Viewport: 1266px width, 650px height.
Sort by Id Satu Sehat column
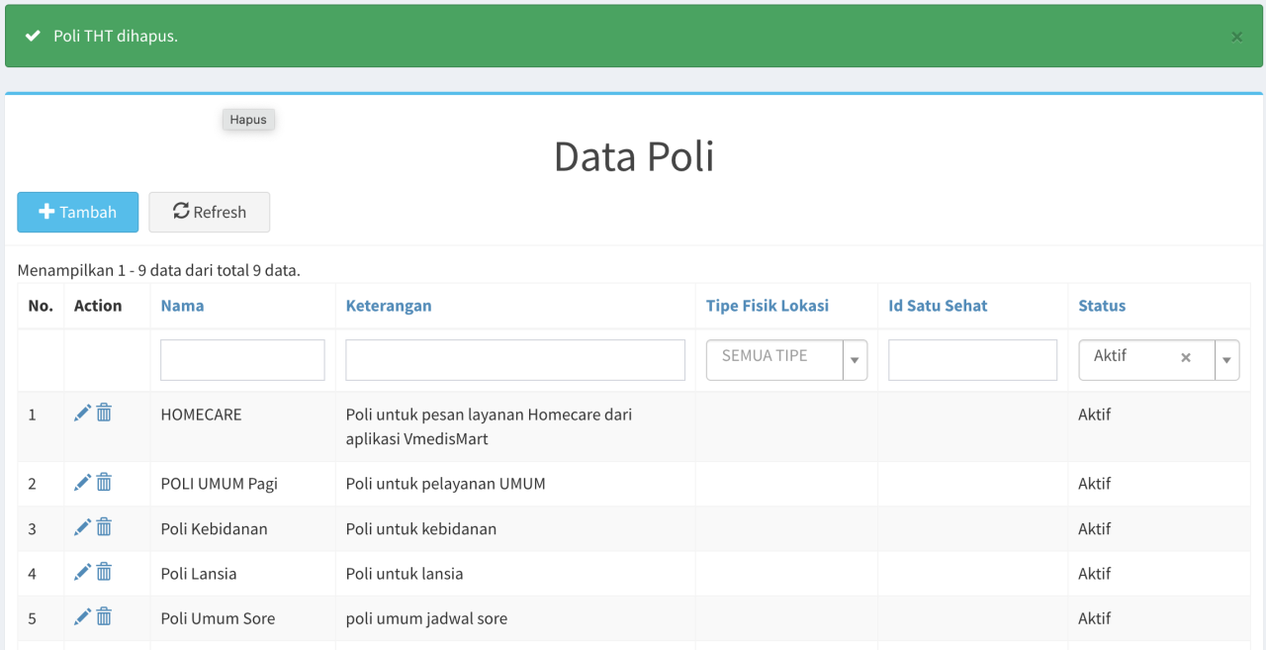pyautogui.click(x=937, y=306)
